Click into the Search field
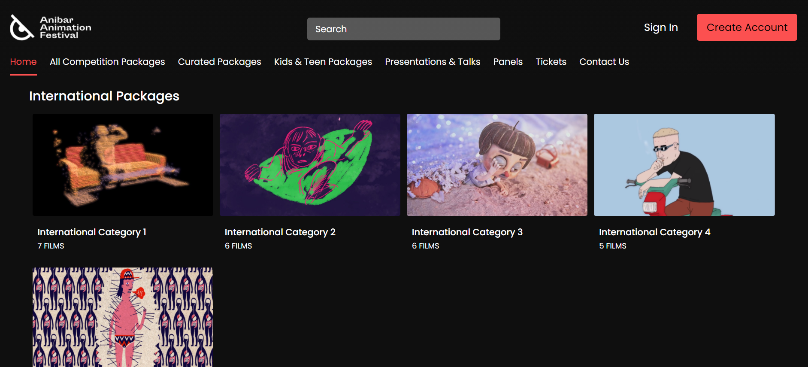 (403, 29)
